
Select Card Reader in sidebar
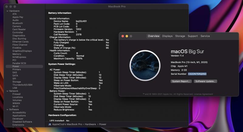coord(19,29)
